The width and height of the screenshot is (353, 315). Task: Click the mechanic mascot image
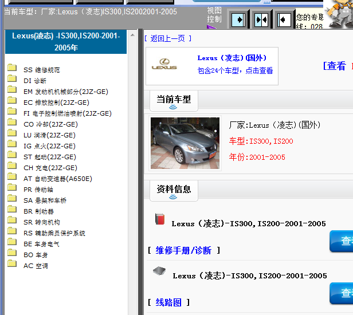coord(338,14)
